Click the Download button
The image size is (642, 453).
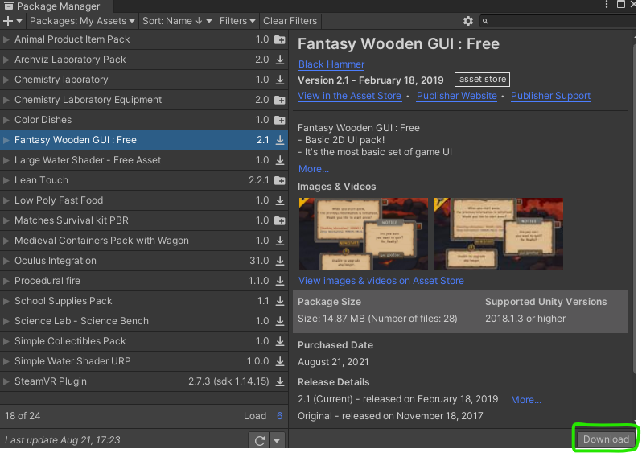coord(606,439)
